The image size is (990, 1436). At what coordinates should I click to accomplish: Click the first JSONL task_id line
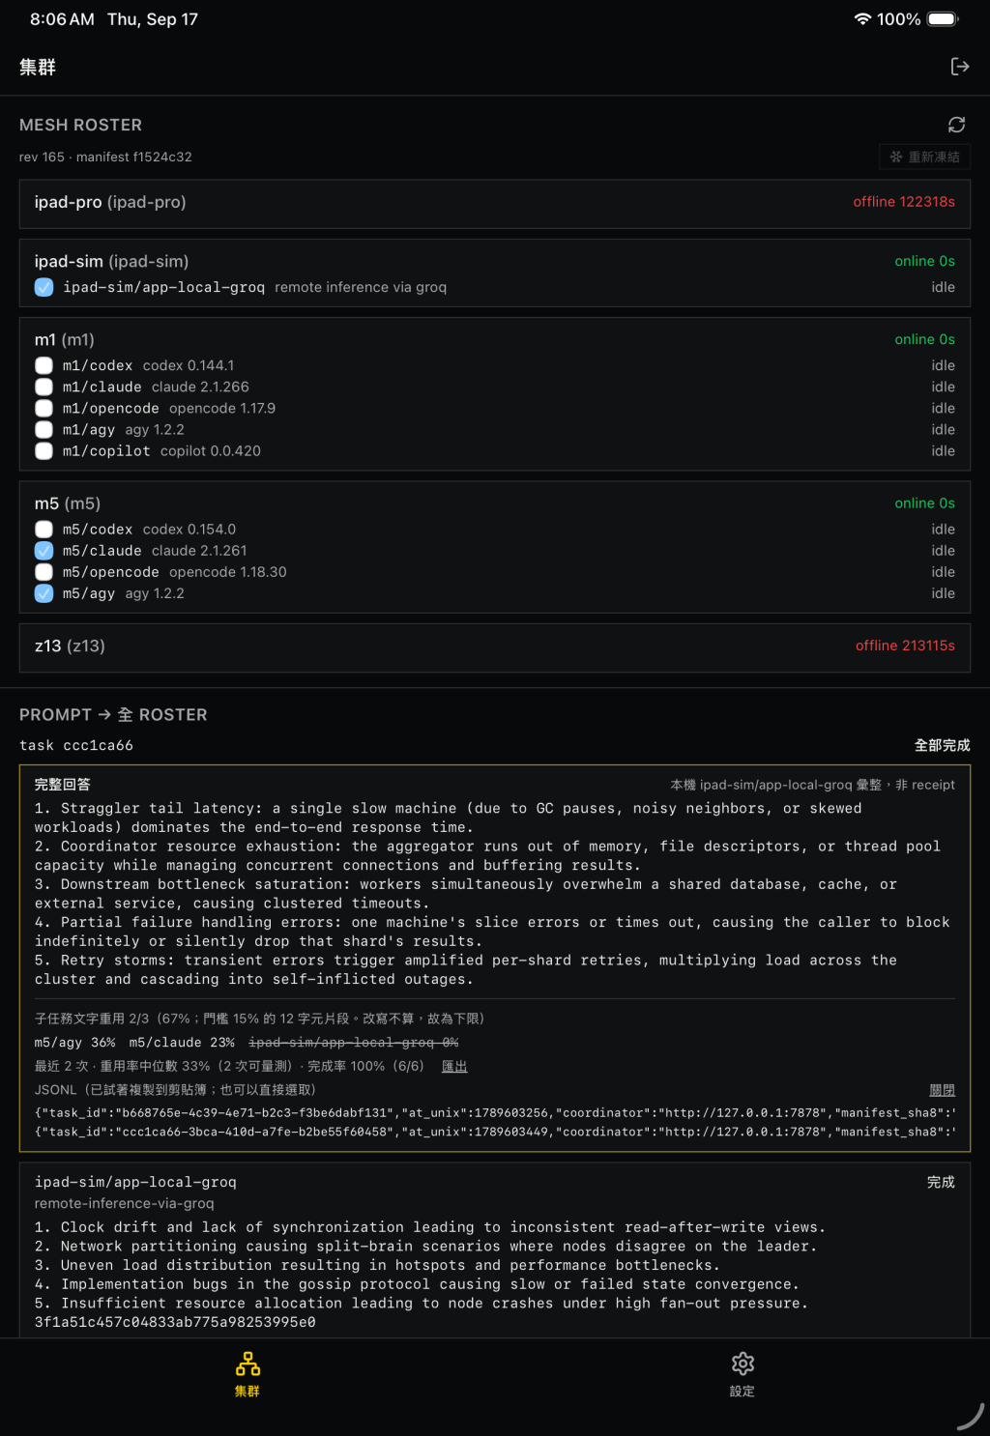(495, 1112)
